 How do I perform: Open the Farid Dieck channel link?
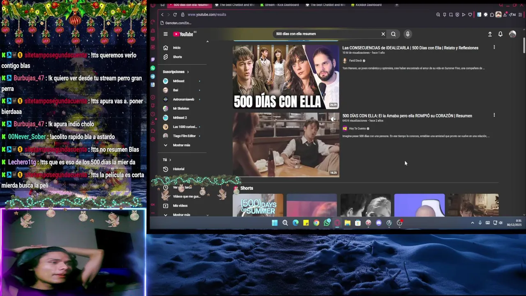[x=355, y=60]
